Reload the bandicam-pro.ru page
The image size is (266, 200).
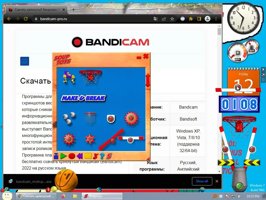point(26,19)
